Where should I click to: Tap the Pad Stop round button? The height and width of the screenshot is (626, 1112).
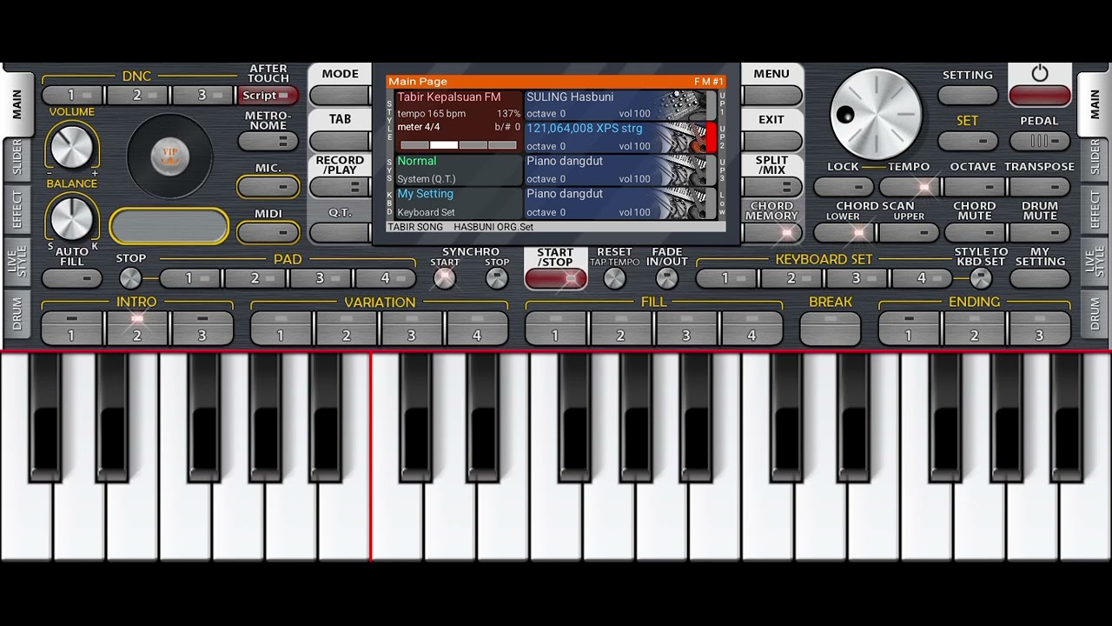click(x=130, y=278)
